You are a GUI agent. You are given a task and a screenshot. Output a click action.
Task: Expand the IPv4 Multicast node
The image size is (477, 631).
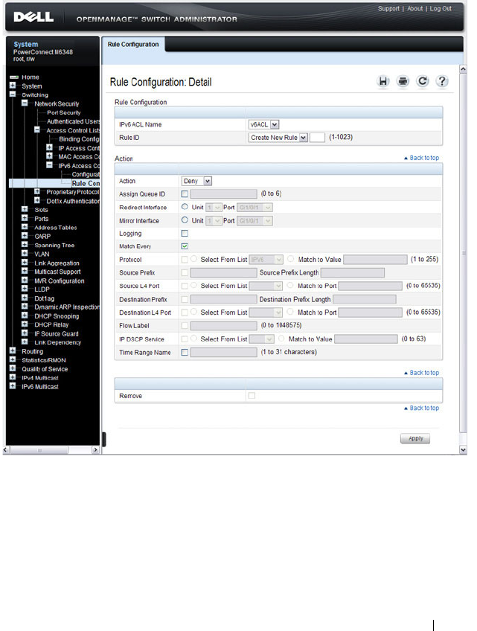click(13, 377)
